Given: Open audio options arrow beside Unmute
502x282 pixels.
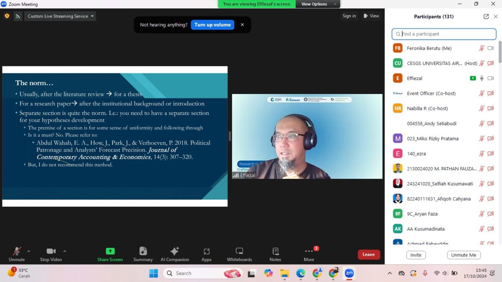Looking at the screenshot, I should (x=28, y=251).
